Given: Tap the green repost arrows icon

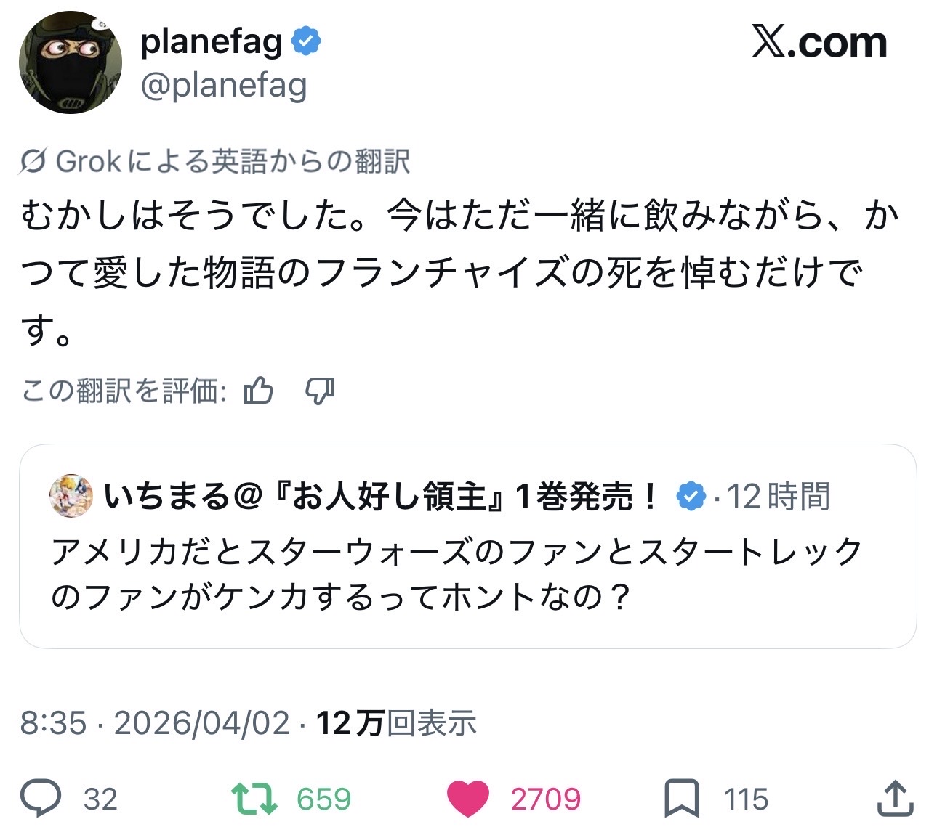Looking at the screenshot, I should pos(254,798).
